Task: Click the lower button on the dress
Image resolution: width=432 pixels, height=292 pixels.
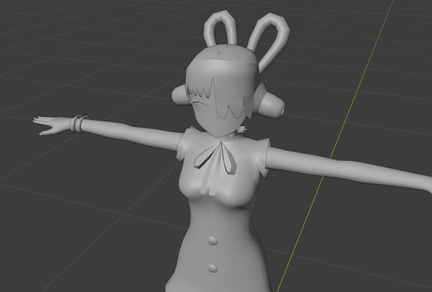Action: pos(213,268)
